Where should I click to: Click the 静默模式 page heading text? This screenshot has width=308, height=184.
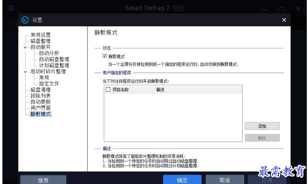click(106, 33)
